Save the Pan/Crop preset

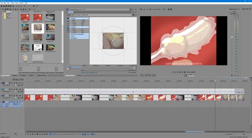click(x=133, y=15)
